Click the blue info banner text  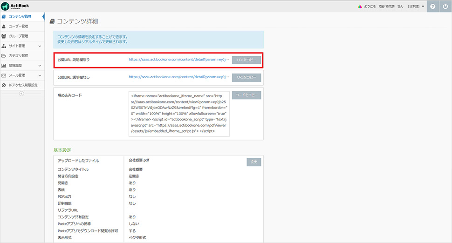93,40
